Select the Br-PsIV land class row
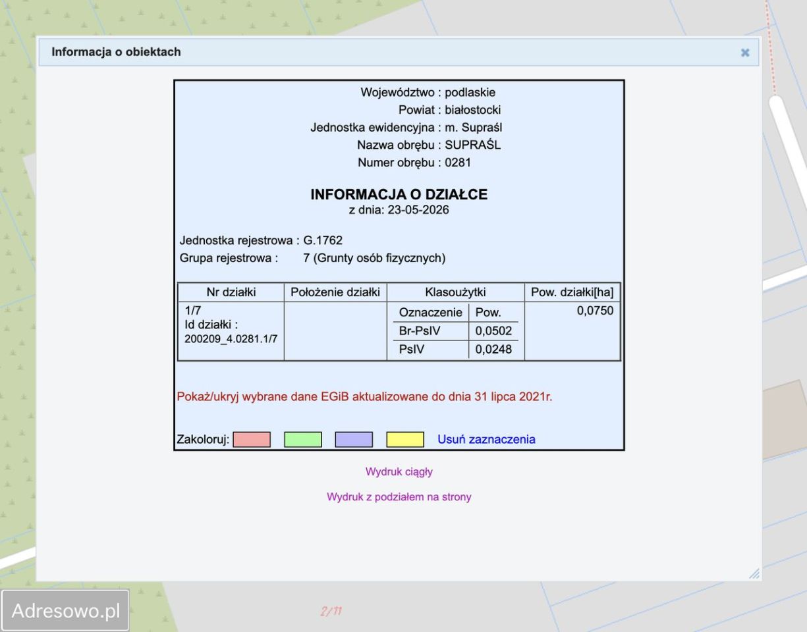The image size is (807, 632). tap(455, 331)
